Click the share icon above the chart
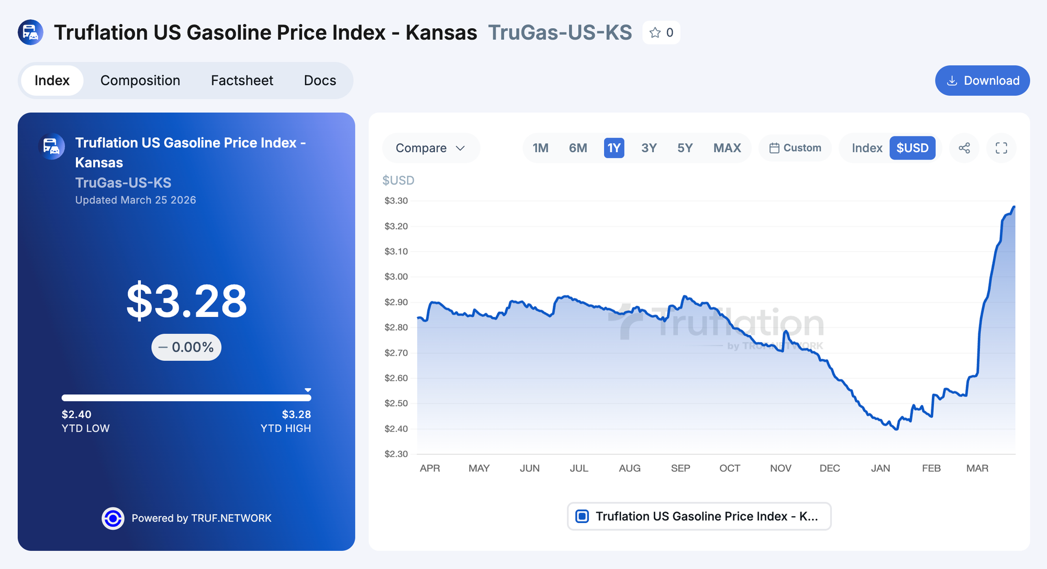The image size is (1047, 569). [964, 148]
